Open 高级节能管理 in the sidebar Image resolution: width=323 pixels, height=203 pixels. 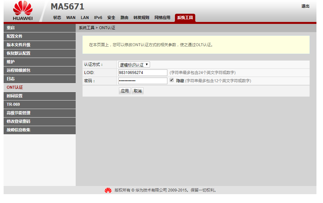[40, 113]
